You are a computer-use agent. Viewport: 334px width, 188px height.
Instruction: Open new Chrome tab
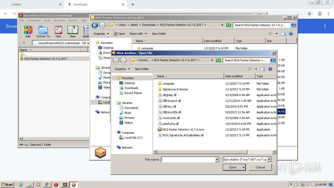133,4
